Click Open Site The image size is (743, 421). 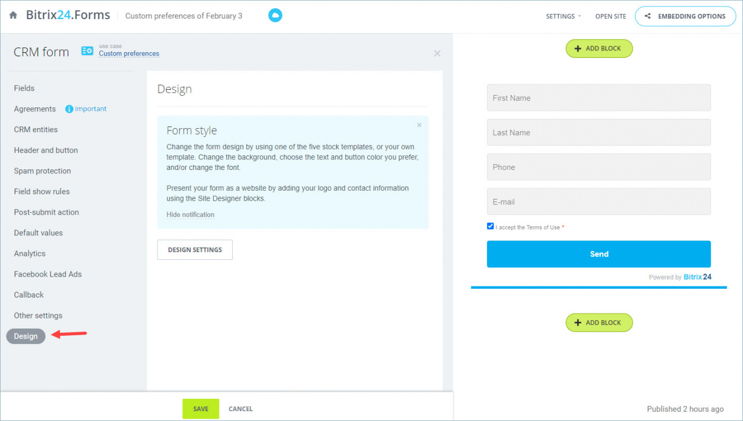[611, 16]
